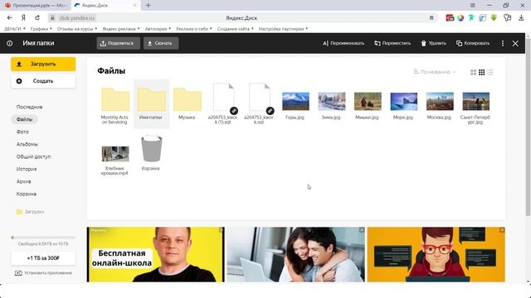
Task: Click the Загрузить upload button
Action: click(43, 64)
